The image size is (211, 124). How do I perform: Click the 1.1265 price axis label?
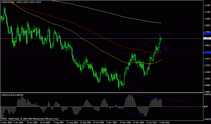207,5
